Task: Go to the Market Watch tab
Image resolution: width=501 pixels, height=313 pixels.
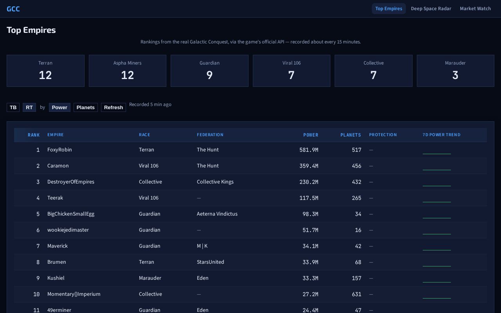Action: [475, 9]
